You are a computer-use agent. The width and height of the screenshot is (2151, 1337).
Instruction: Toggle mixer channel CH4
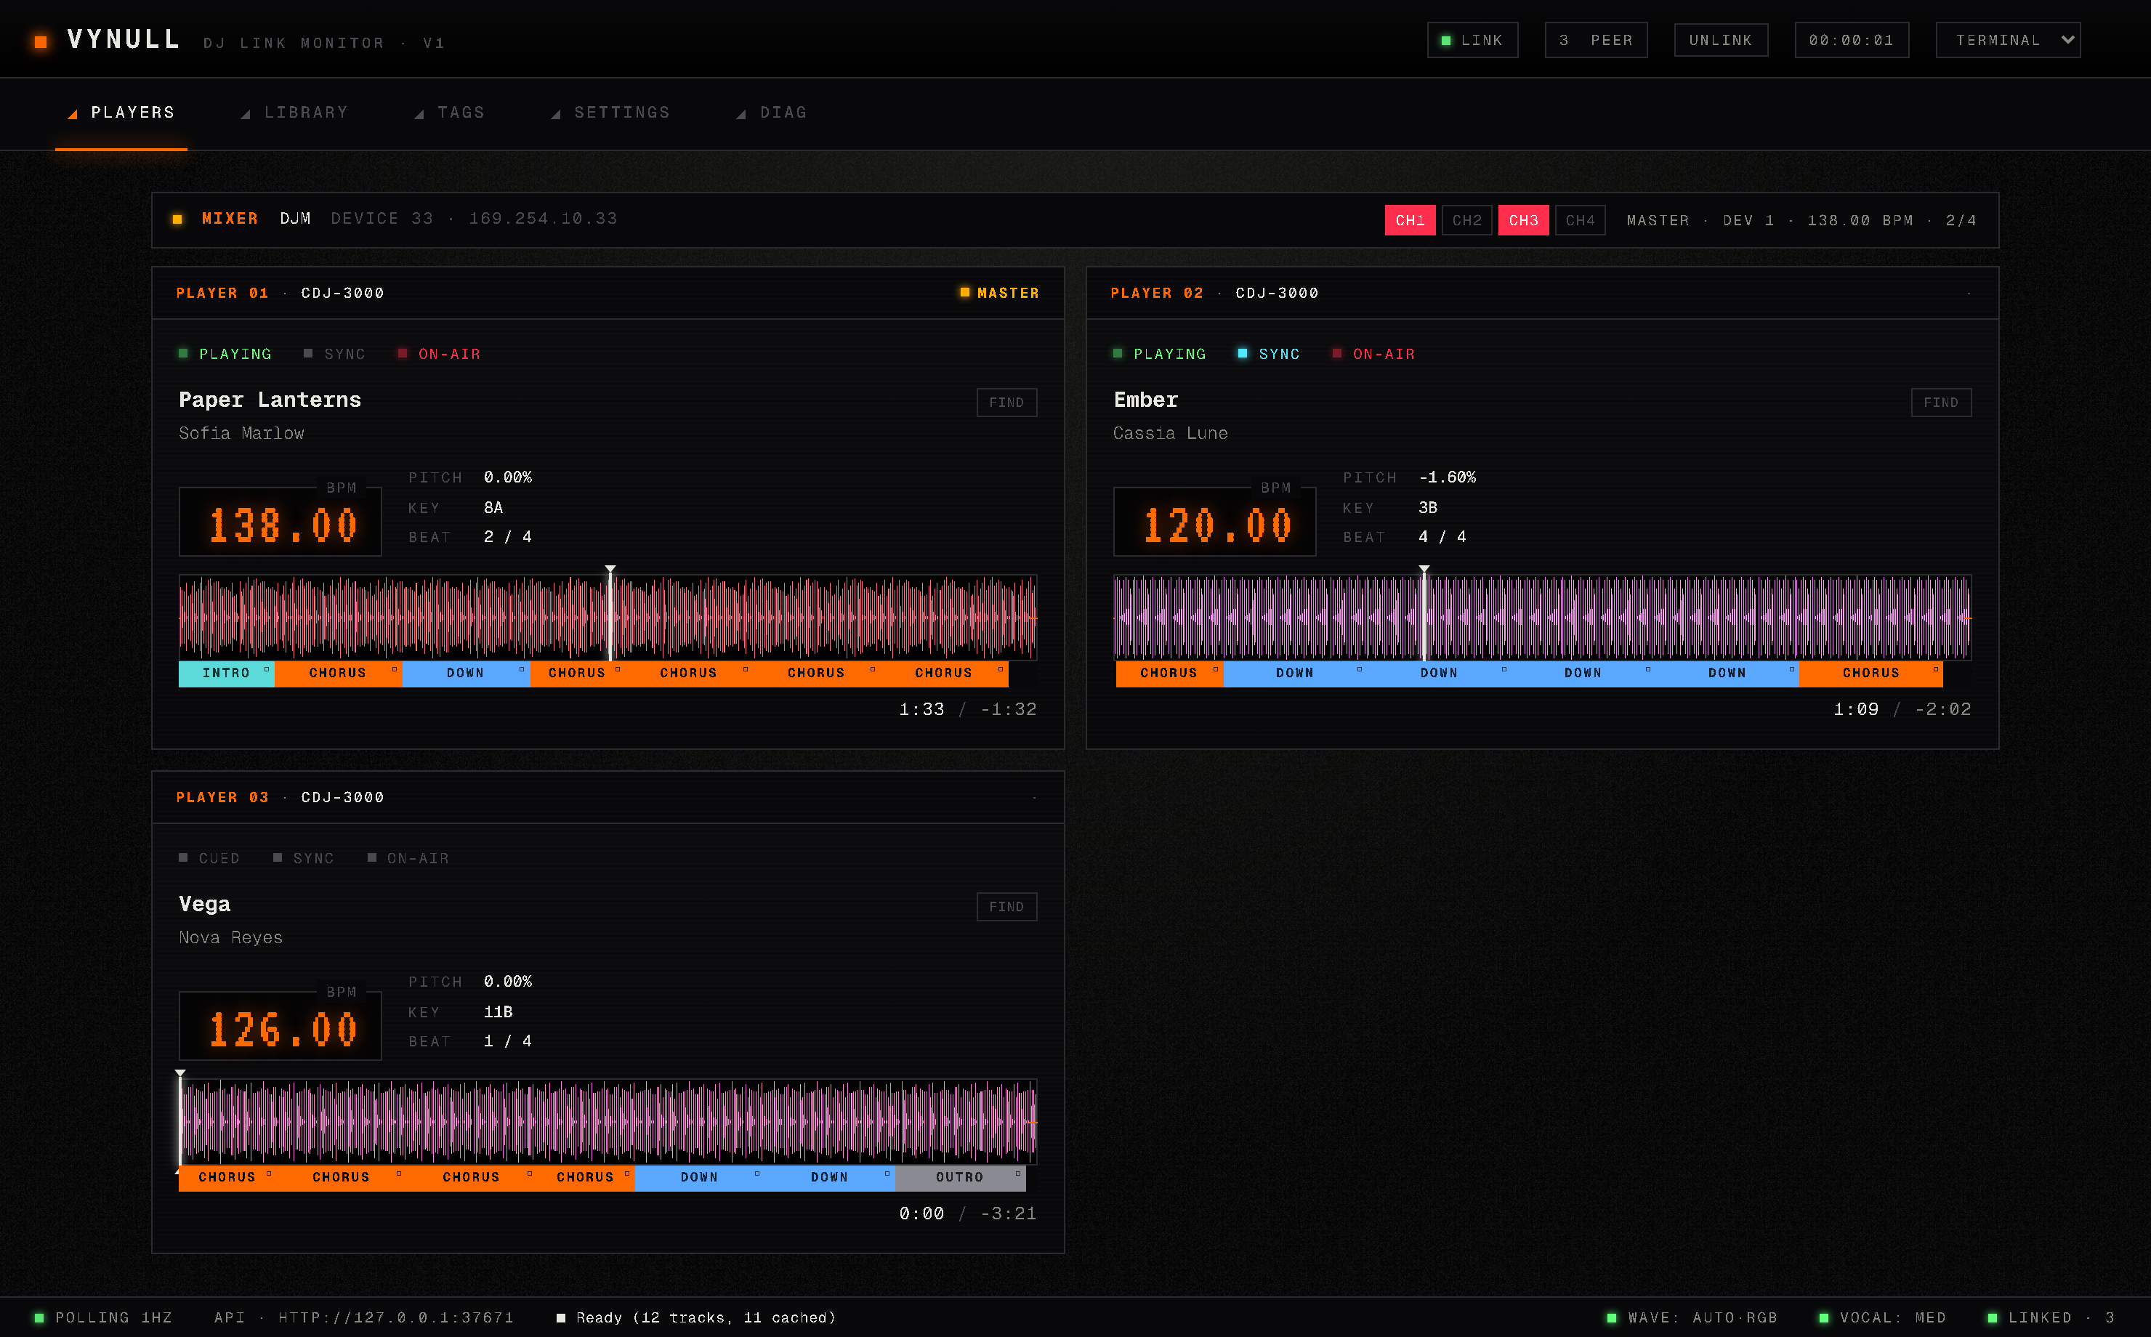point(1580,220)
